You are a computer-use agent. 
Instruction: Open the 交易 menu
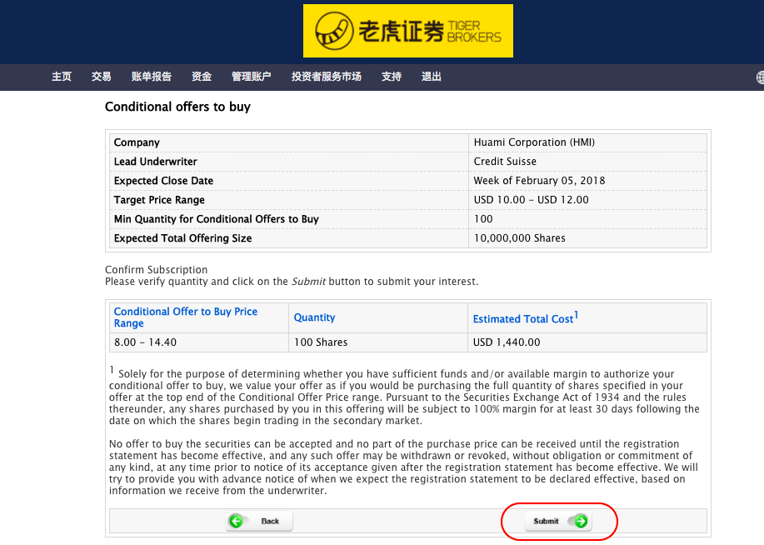102,77
